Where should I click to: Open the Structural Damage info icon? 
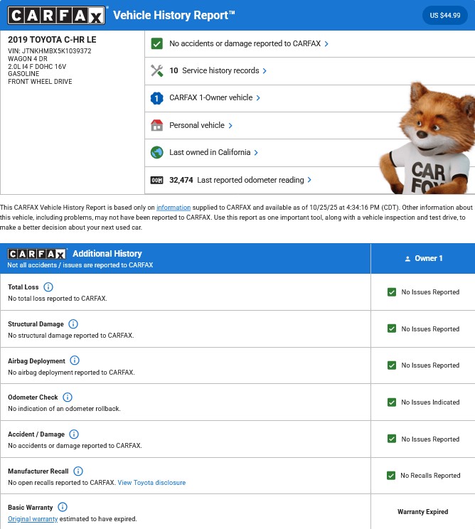click(x=73, y=324)
